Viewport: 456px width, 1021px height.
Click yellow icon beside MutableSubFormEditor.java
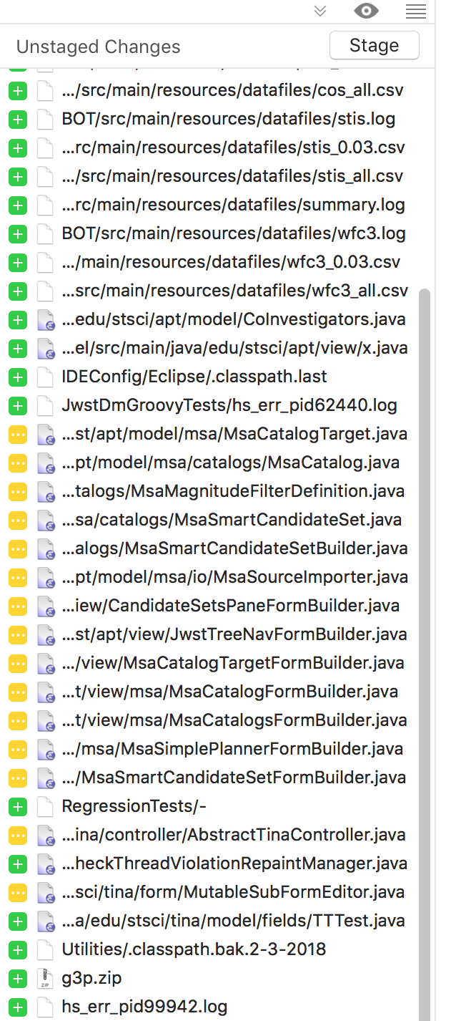(x=18, y=893)
